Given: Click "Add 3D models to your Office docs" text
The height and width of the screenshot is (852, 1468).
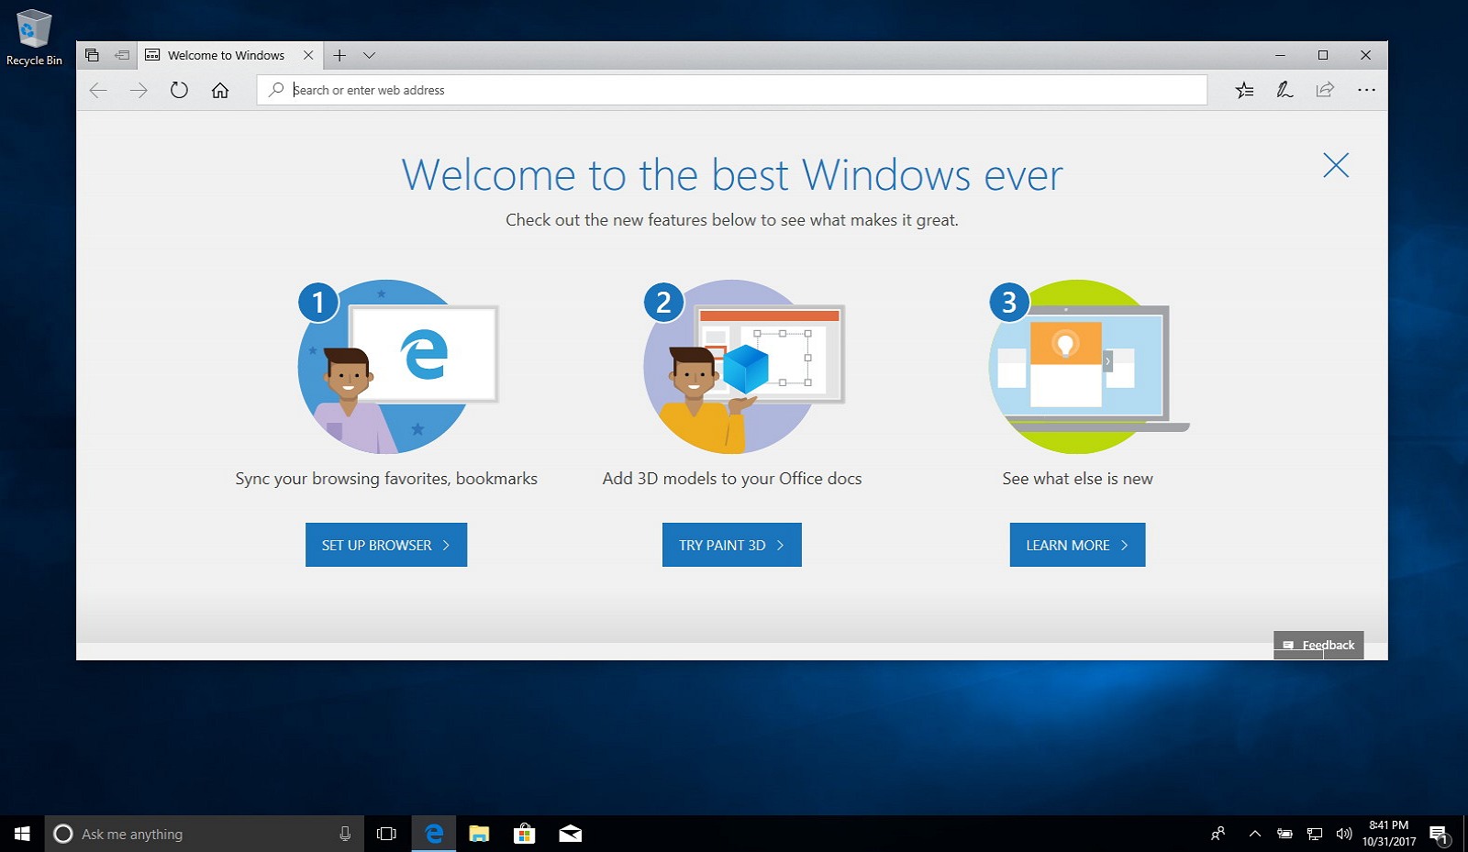Looking at the screenshot, I should [x=732, y=479].
